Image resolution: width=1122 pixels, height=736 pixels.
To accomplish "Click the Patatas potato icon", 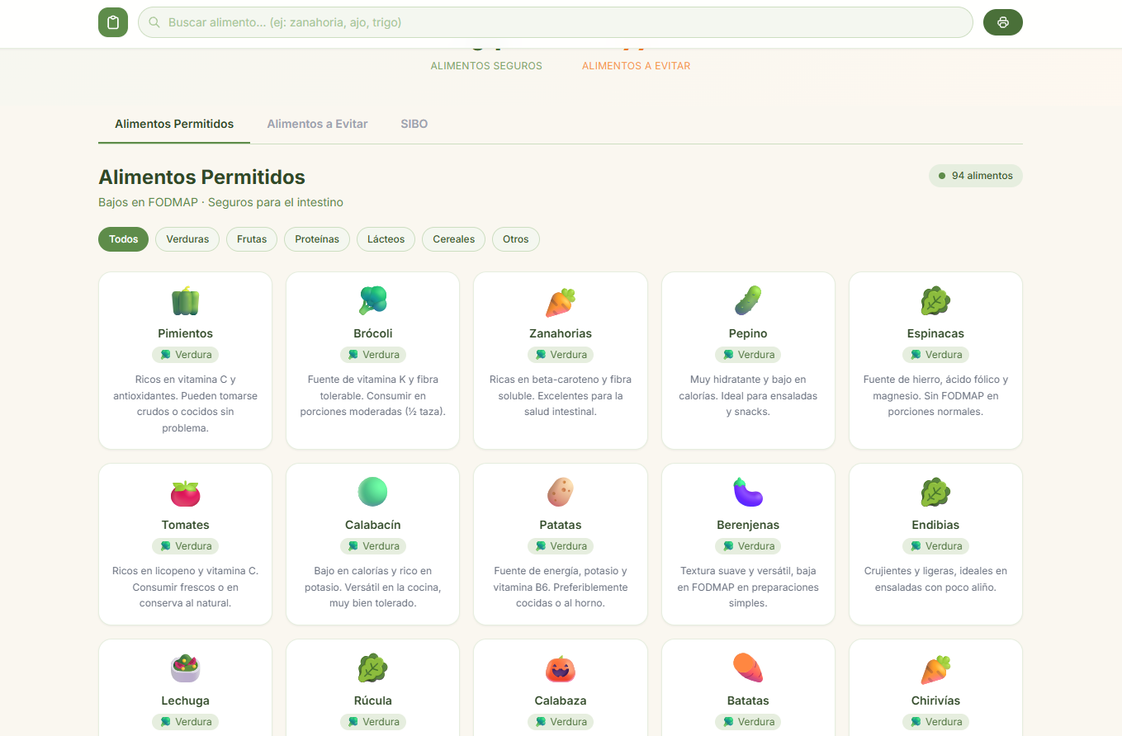I will pyautogui.click(x=561, y=493).
